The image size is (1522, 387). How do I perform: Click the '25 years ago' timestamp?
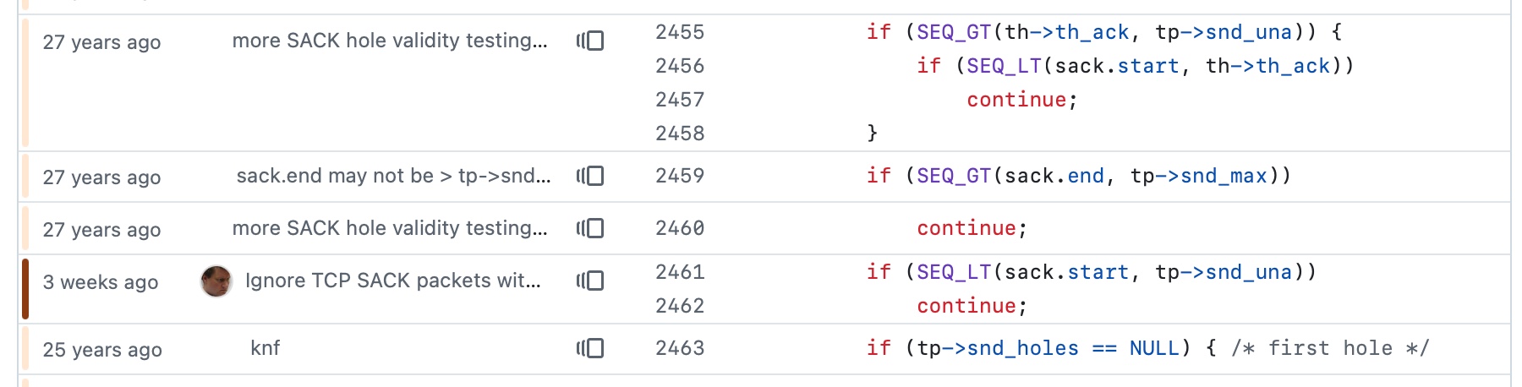click(x=102, y=350)
